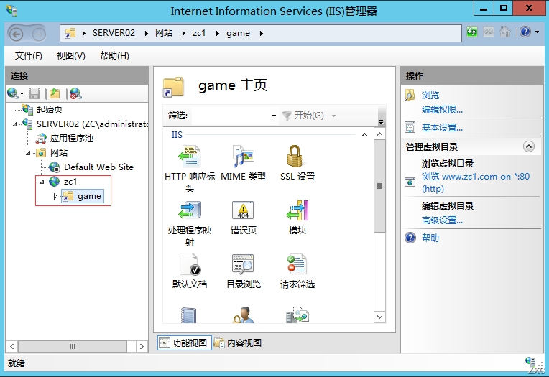
Task: Click the 基本设置... link
Action: (442, 128)
